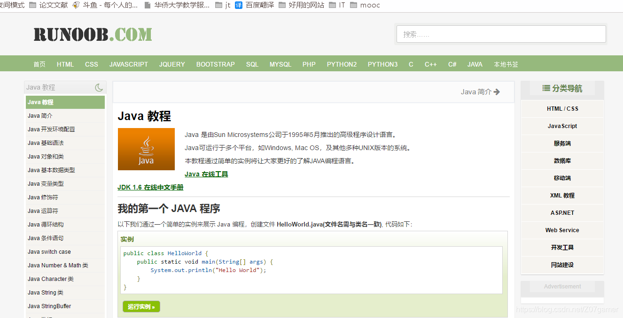Open MYSQL in the nav bar

point(280,64)
